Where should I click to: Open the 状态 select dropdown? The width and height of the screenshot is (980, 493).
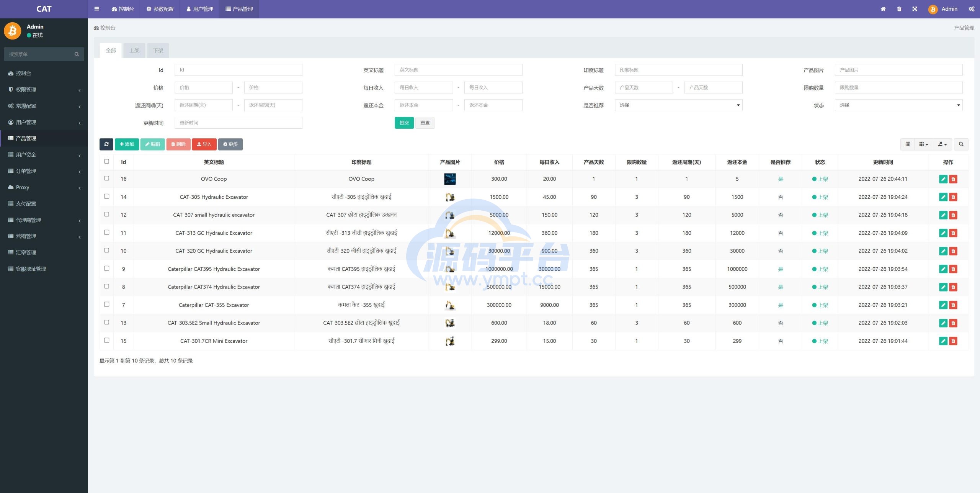point(898,105)
